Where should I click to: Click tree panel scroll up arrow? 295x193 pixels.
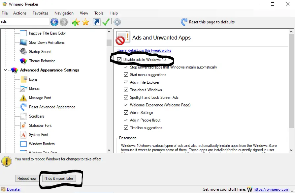click(109, 32)
